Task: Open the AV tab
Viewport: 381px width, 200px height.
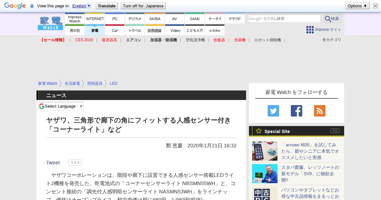Action: tap(175, 18)
